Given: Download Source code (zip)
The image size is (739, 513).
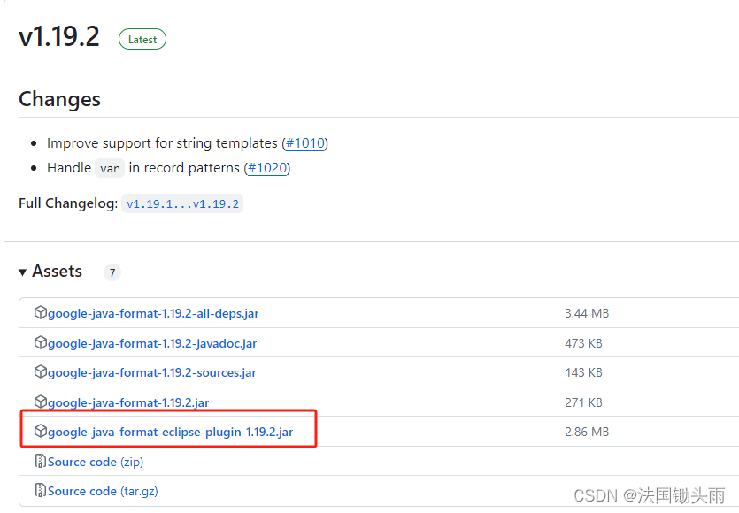Looking at the screenshot, I should 96,462.
